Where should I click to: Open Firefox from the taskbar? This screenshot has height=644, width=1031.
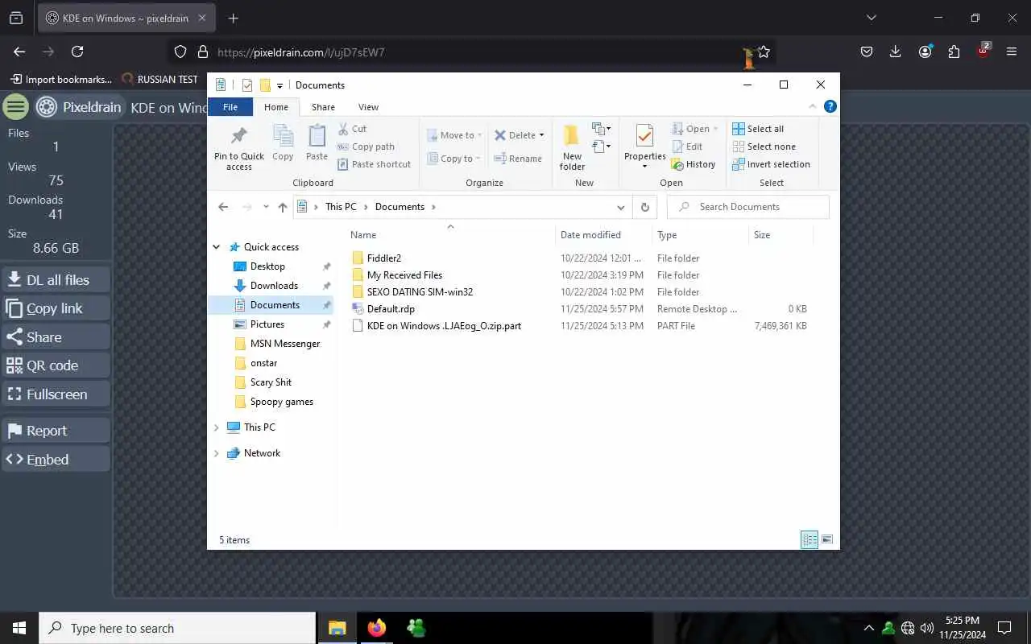[376, 628]
